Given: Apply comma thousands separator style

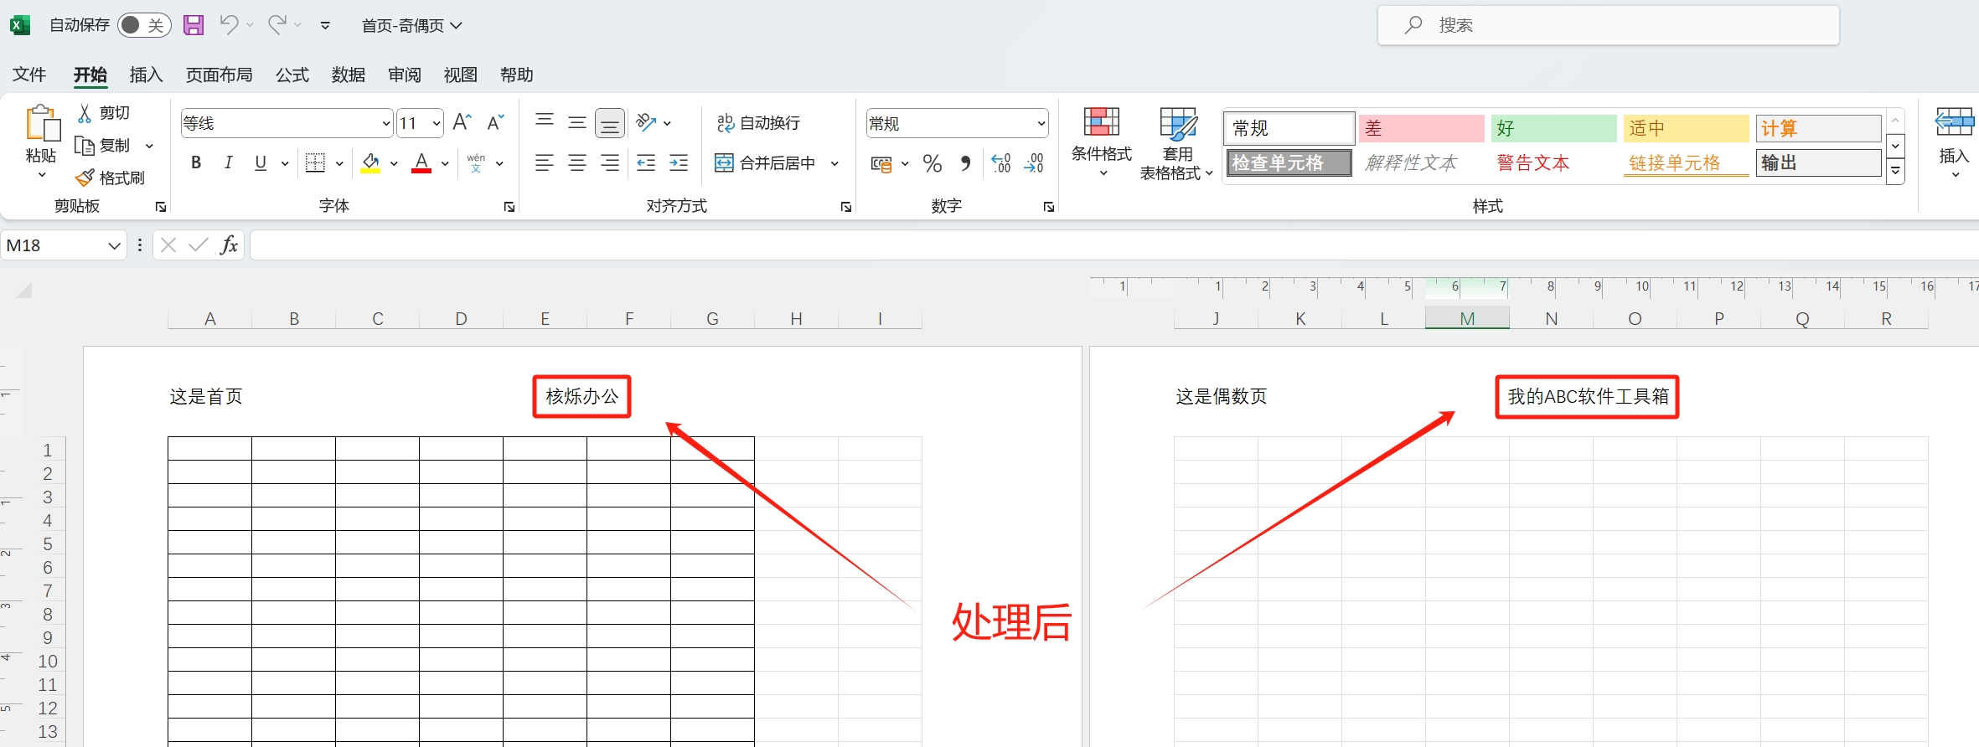Looking at the screenshot, I should (x=966, y=163).
